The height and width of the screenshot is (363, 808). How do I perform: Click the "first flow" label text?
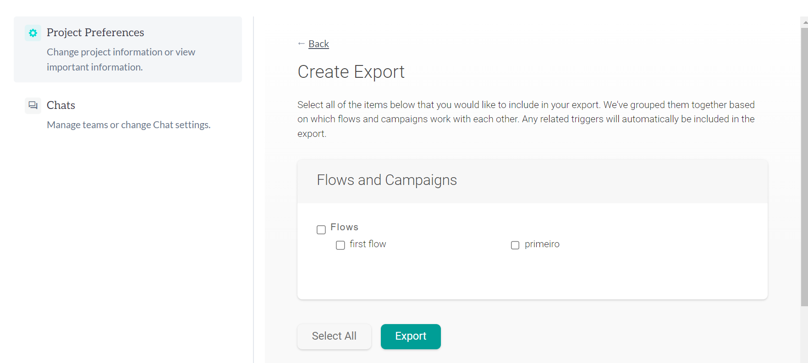coord(368,244)
